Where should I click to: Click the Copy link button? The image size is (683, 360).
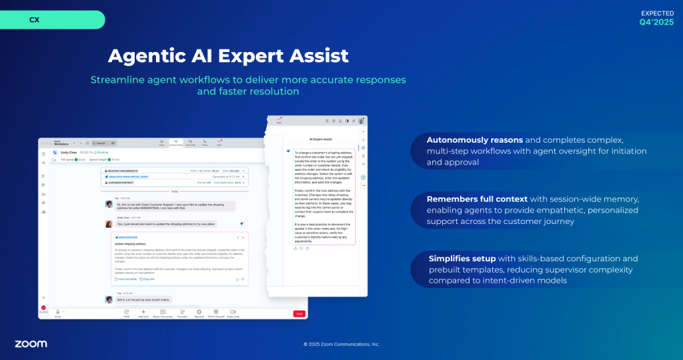coord(147,279)
